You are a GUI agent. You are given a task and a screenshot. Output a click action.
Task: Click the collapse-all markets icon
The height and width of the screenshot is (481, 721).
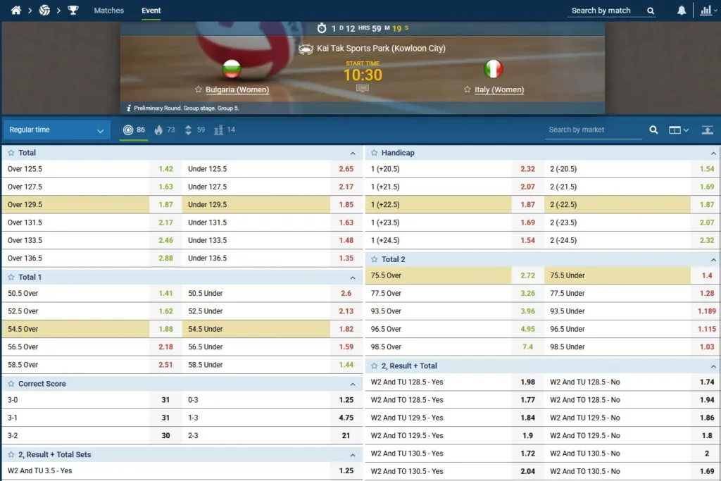pos(707,130)
